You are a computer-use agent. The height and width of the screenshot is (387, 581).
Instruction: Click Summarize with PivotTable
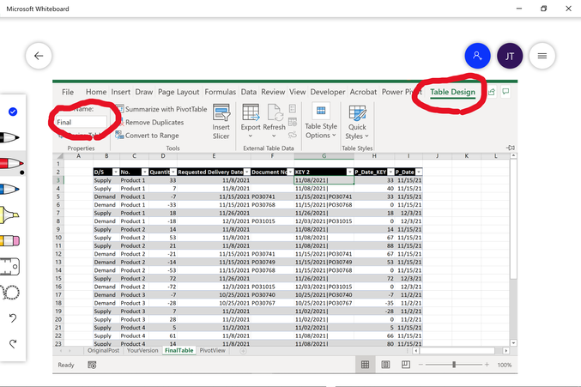pos(161,109)
